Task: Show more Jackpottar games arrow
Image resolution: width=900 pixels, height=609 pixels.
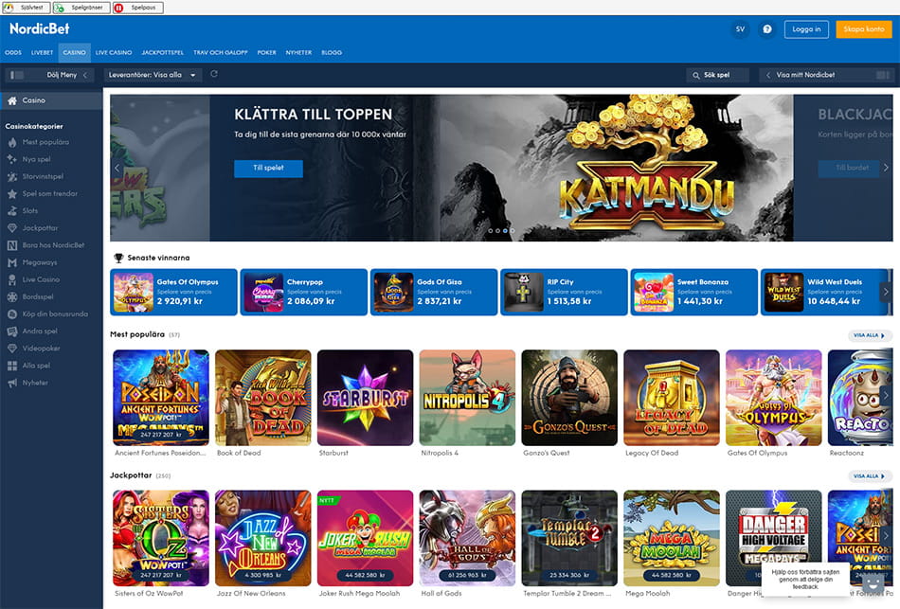Action: (886, 535)
